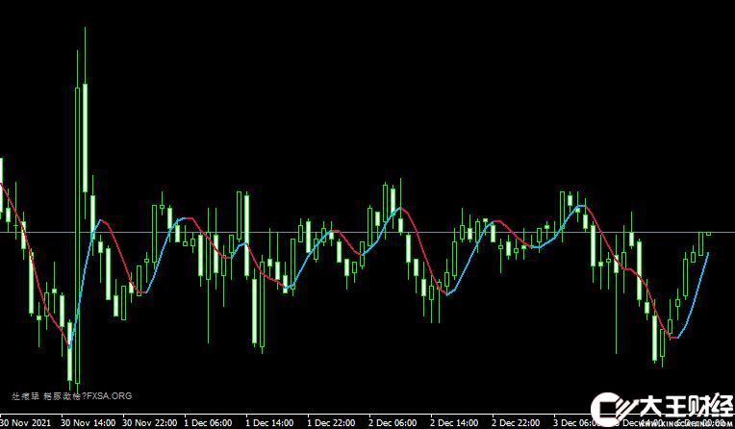This screenshot has height=429, width=735.
Task: Click the "1 Dec 22:00" axis label
Action: (331, 422)
